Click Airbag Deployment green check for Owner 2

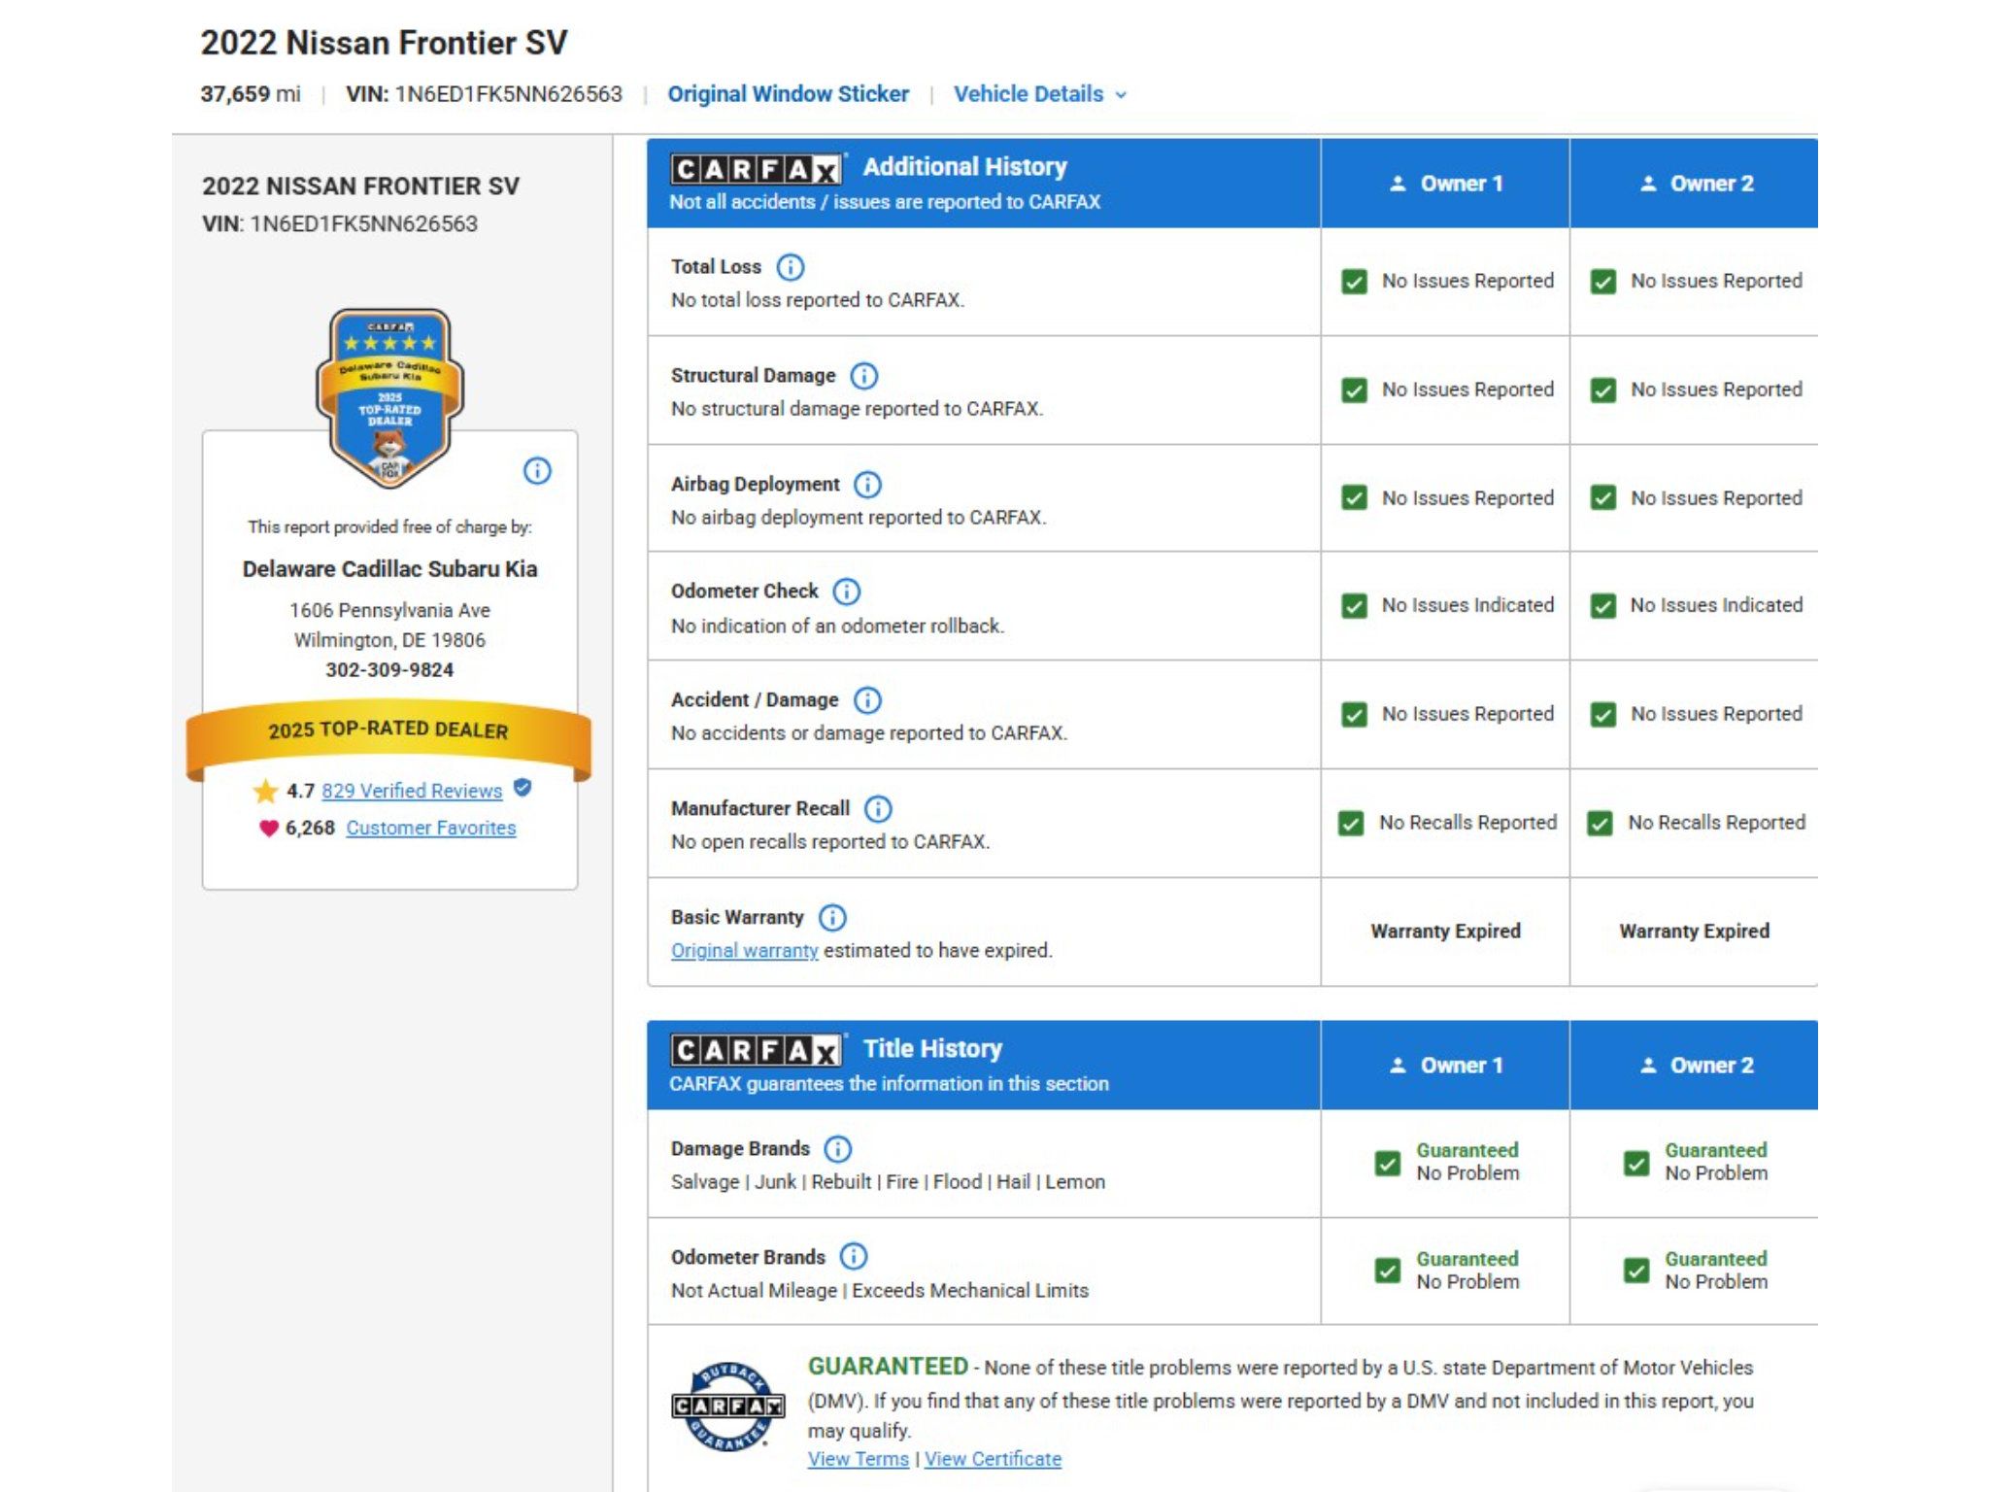point(1603,498)
